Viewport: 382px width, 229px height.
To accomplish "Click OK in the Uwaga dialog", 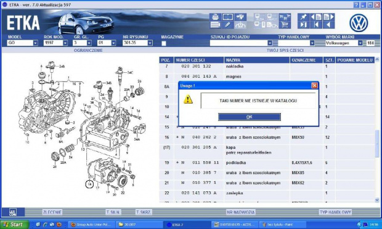I will (x=250, y=117).
